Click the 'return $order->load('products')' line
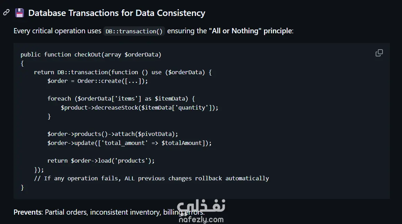The image size is (402, 224). [x=101, y=161]
